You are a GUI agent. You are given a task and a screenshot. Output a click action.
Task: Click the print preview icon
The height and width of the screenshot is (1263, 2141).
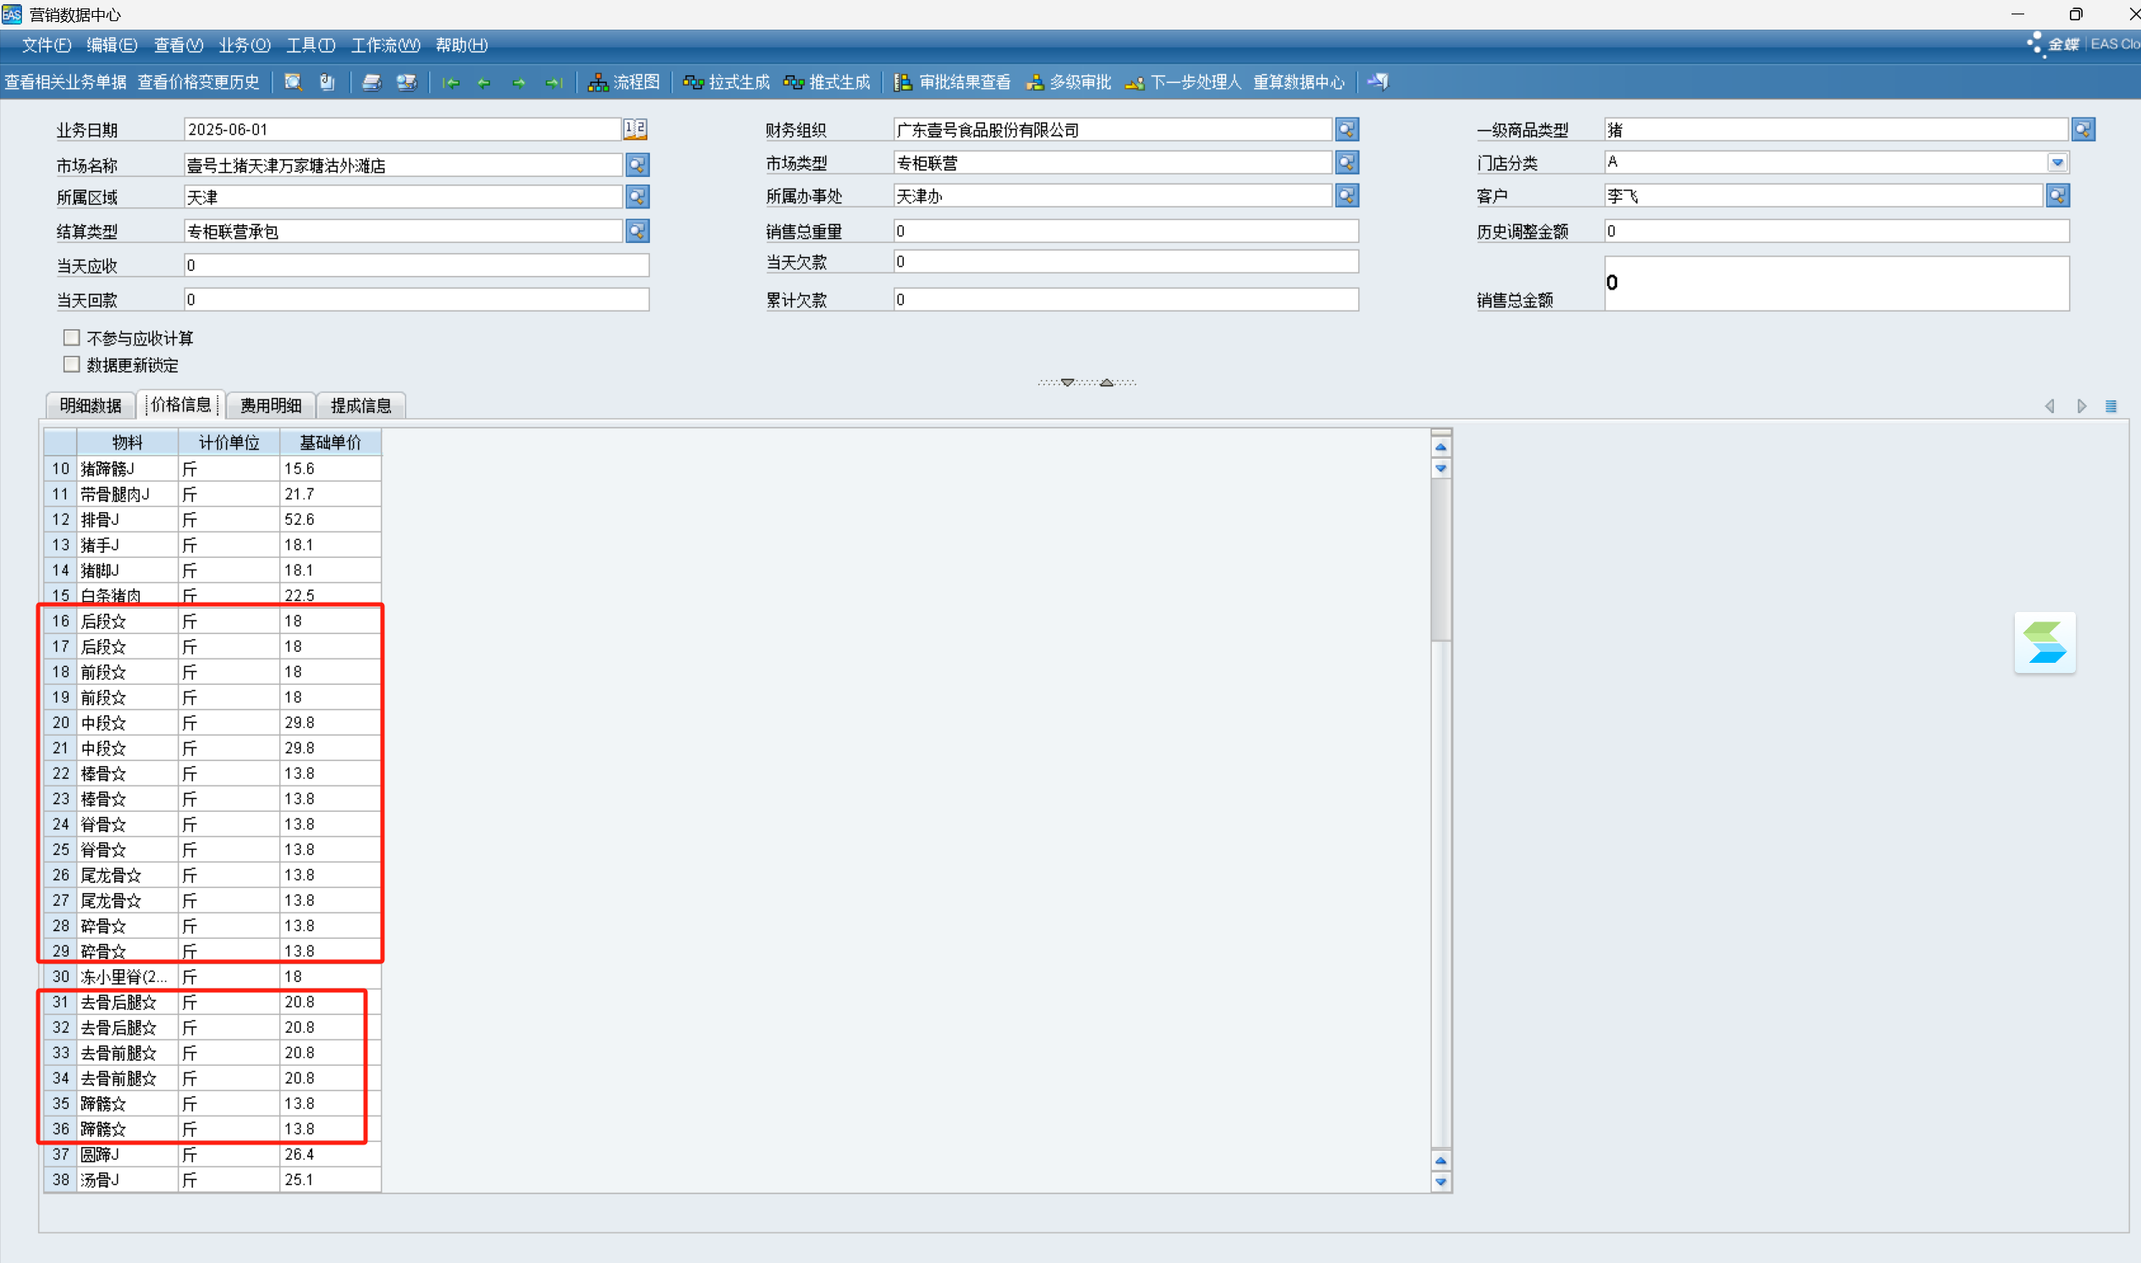coord(405,83)
